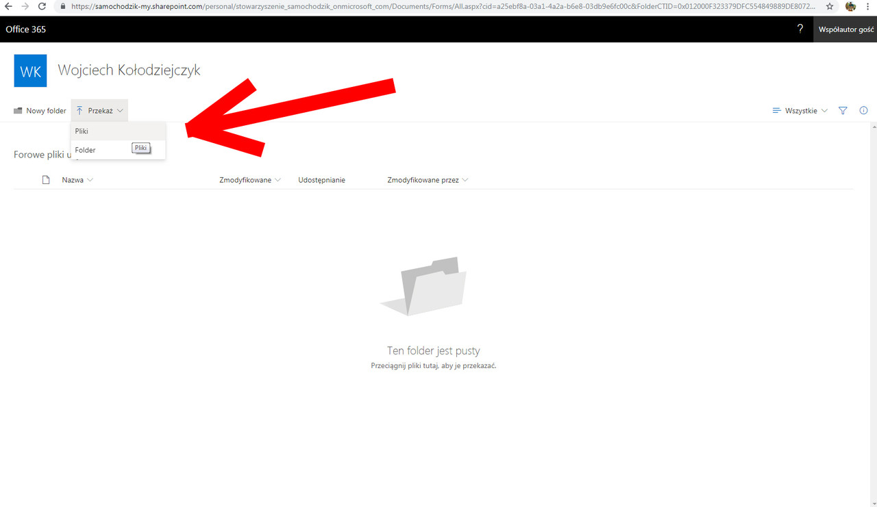Select the WK avatar tile
This screenshot has height=507, width=877.
coord(30,70)
